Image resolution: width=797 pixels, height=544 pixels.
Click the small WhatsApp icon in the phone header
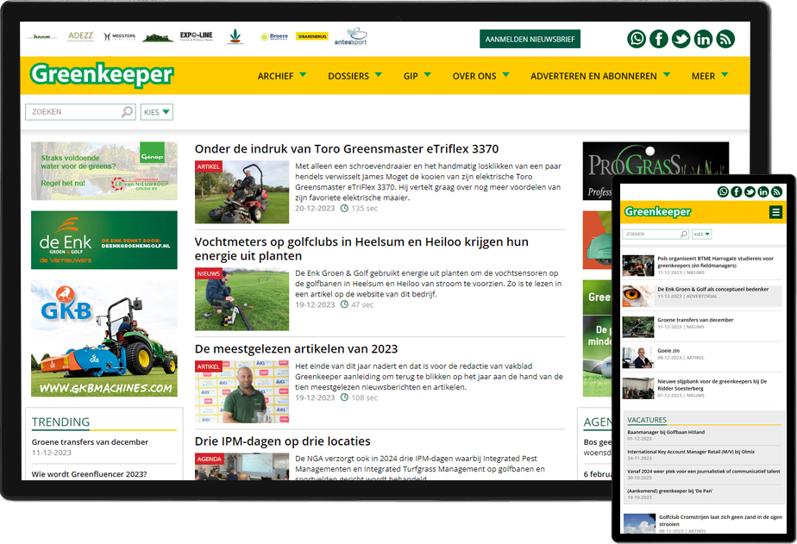click(x=723, y=191)
